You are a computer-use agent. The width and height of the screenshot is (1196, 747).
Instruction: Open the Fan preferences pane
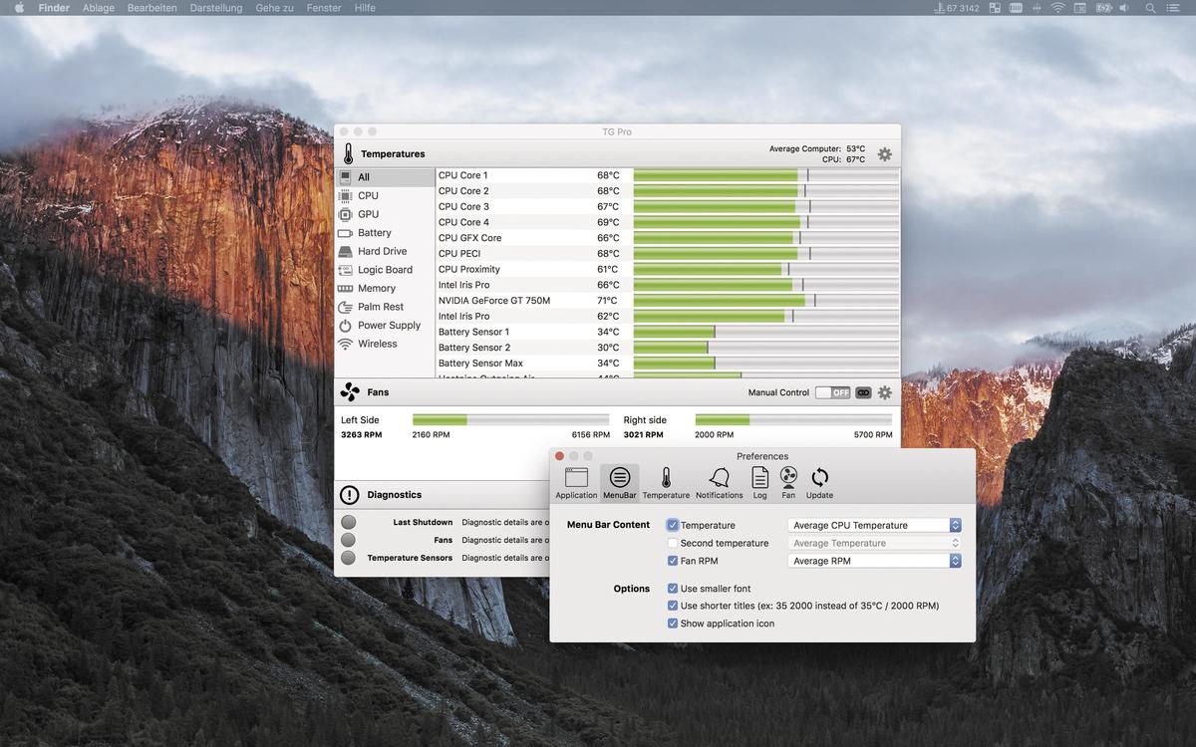point(788,483)
